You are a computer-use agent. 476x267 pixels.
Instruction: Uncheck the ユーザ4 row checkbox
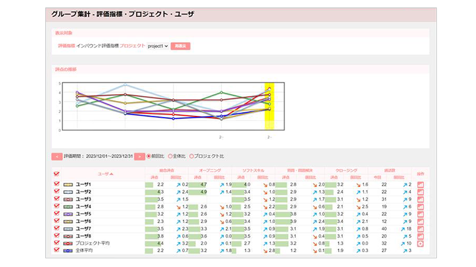(56, 206)
